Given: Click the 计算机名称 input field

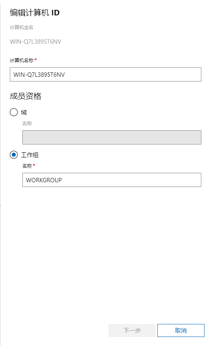Looking at the screenshot, I should click(x=105, y=74).
